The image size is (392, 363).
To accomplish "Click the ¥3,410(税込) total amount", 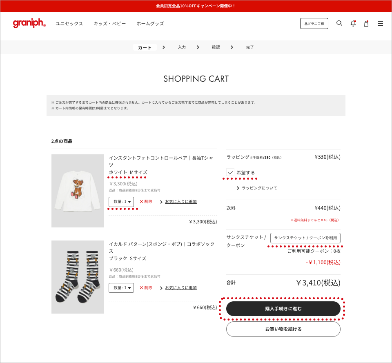I will point(318,283).
